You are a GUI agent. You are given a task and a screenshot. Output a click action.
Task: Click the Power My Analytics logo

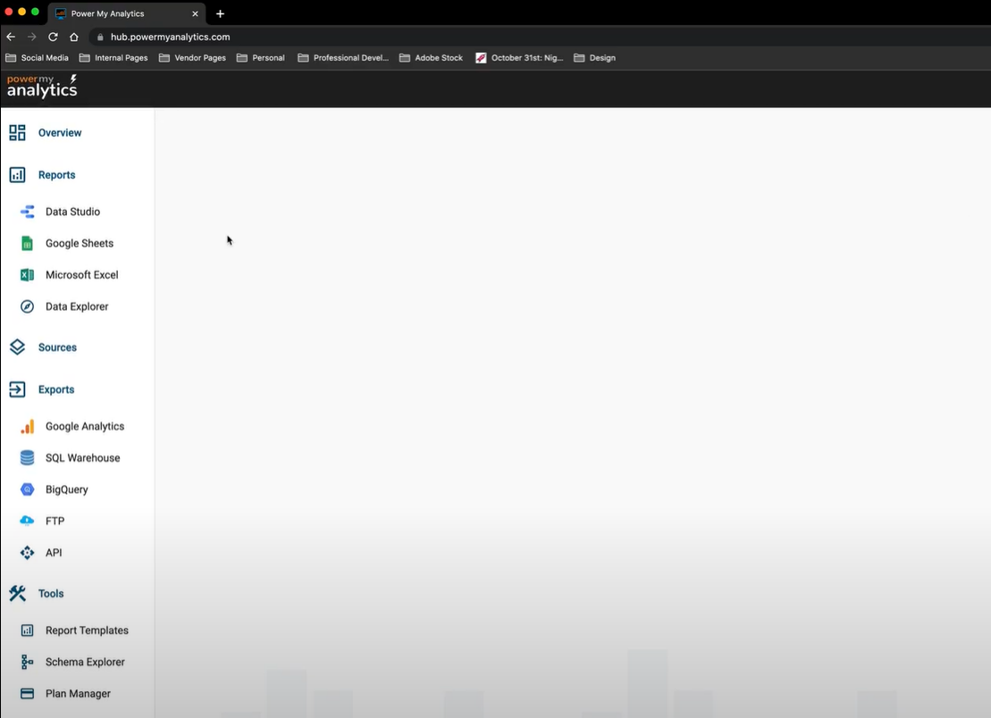point(42,87)
